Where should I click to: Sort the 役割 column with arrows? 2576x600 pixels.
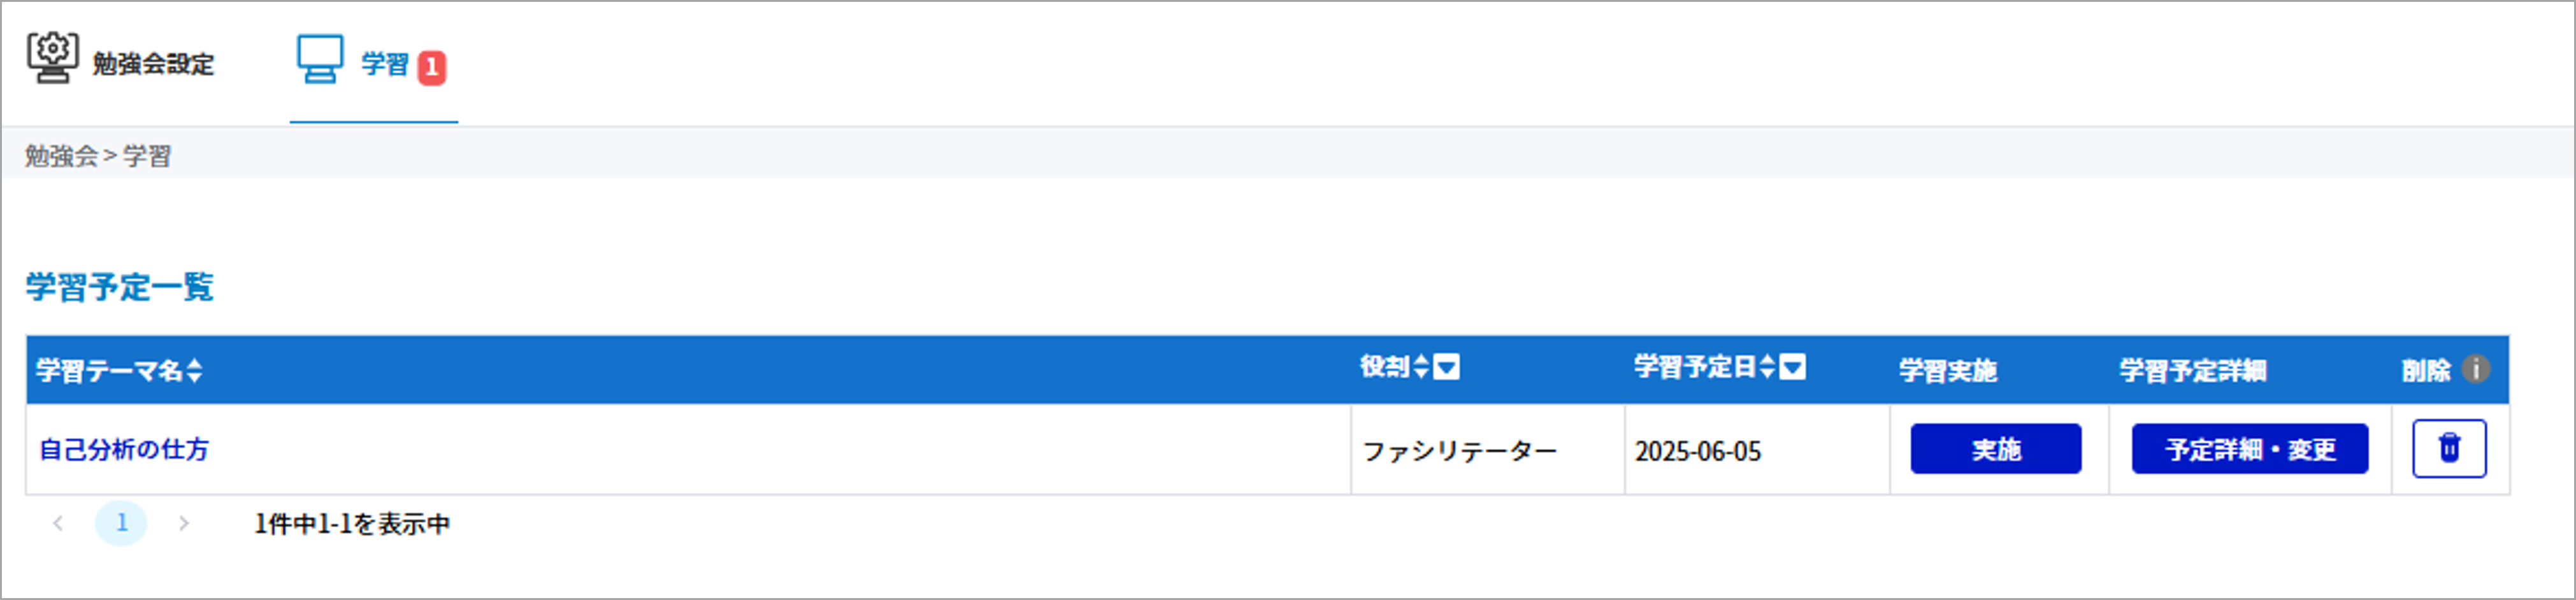pyautogui.click(x=1421, y=367)
